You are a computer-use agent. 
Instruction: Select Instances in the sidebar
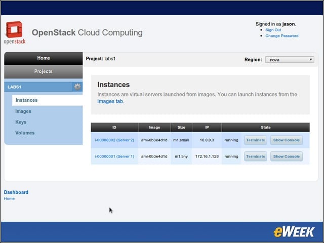[47, 100]
